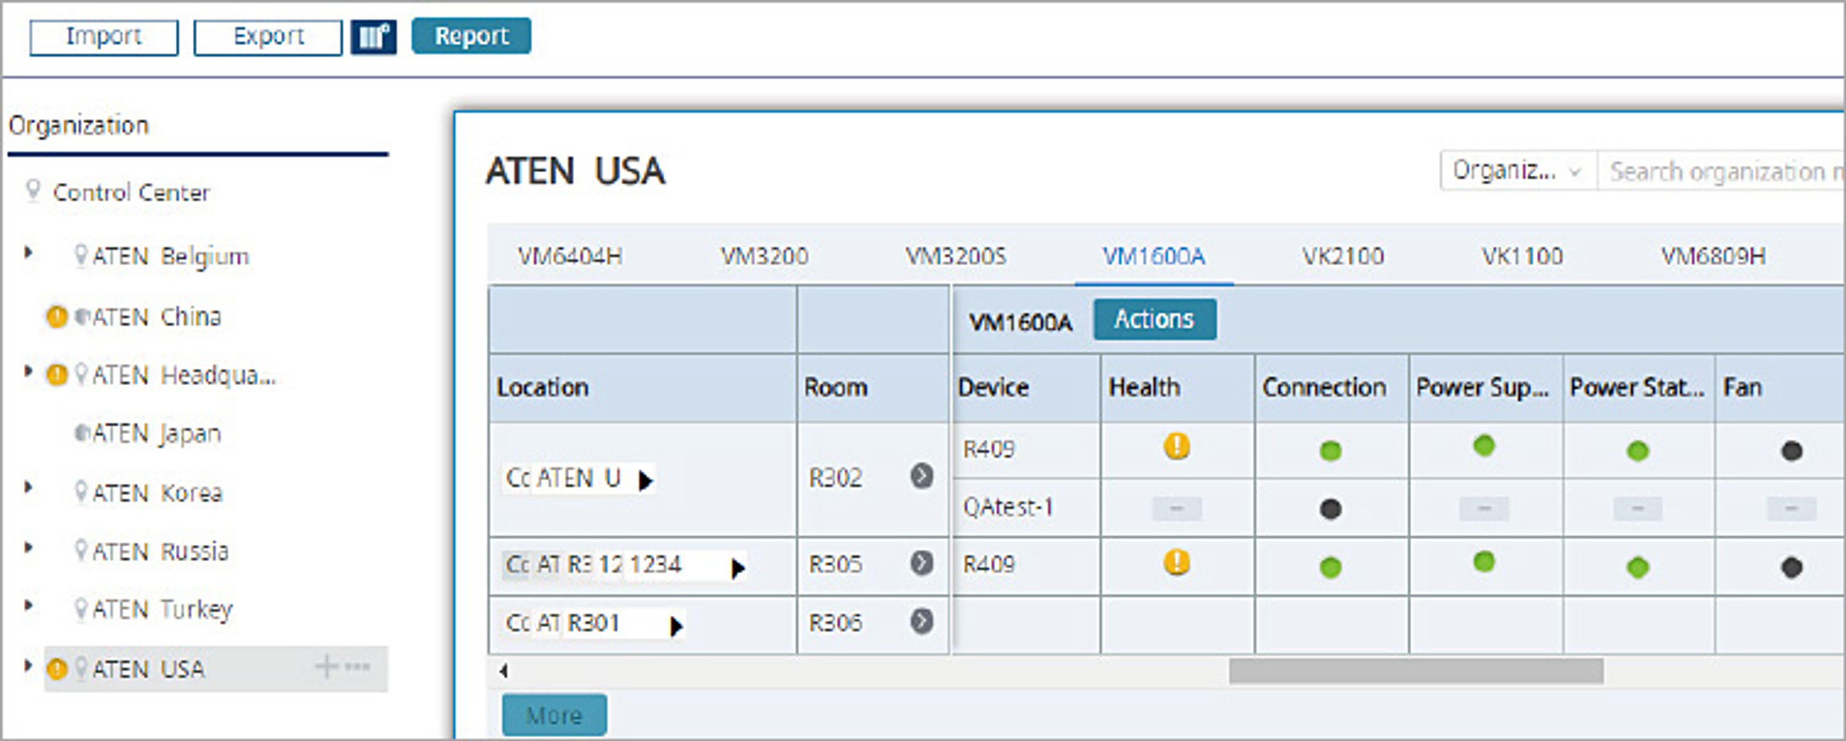The height and width of the screenshot is (741, 1846).
Task: Click QAtest-1 black connection status dot
Action: click(1330, 509)
